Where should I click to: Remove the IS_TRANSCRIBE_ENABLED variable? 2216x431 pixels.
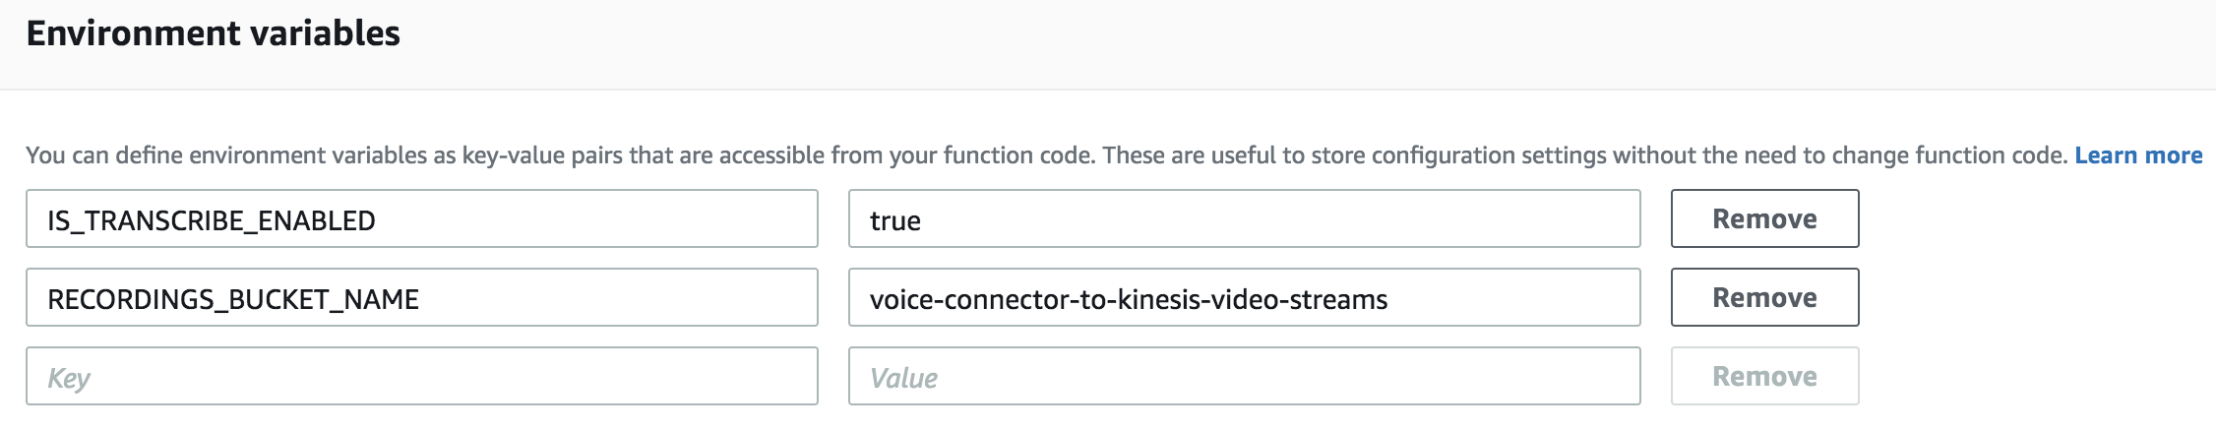pos(1764,218)
